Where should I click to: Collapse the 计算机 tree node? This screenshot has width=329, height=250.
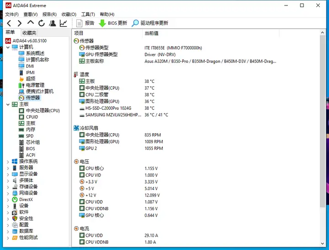coord(8,47)
